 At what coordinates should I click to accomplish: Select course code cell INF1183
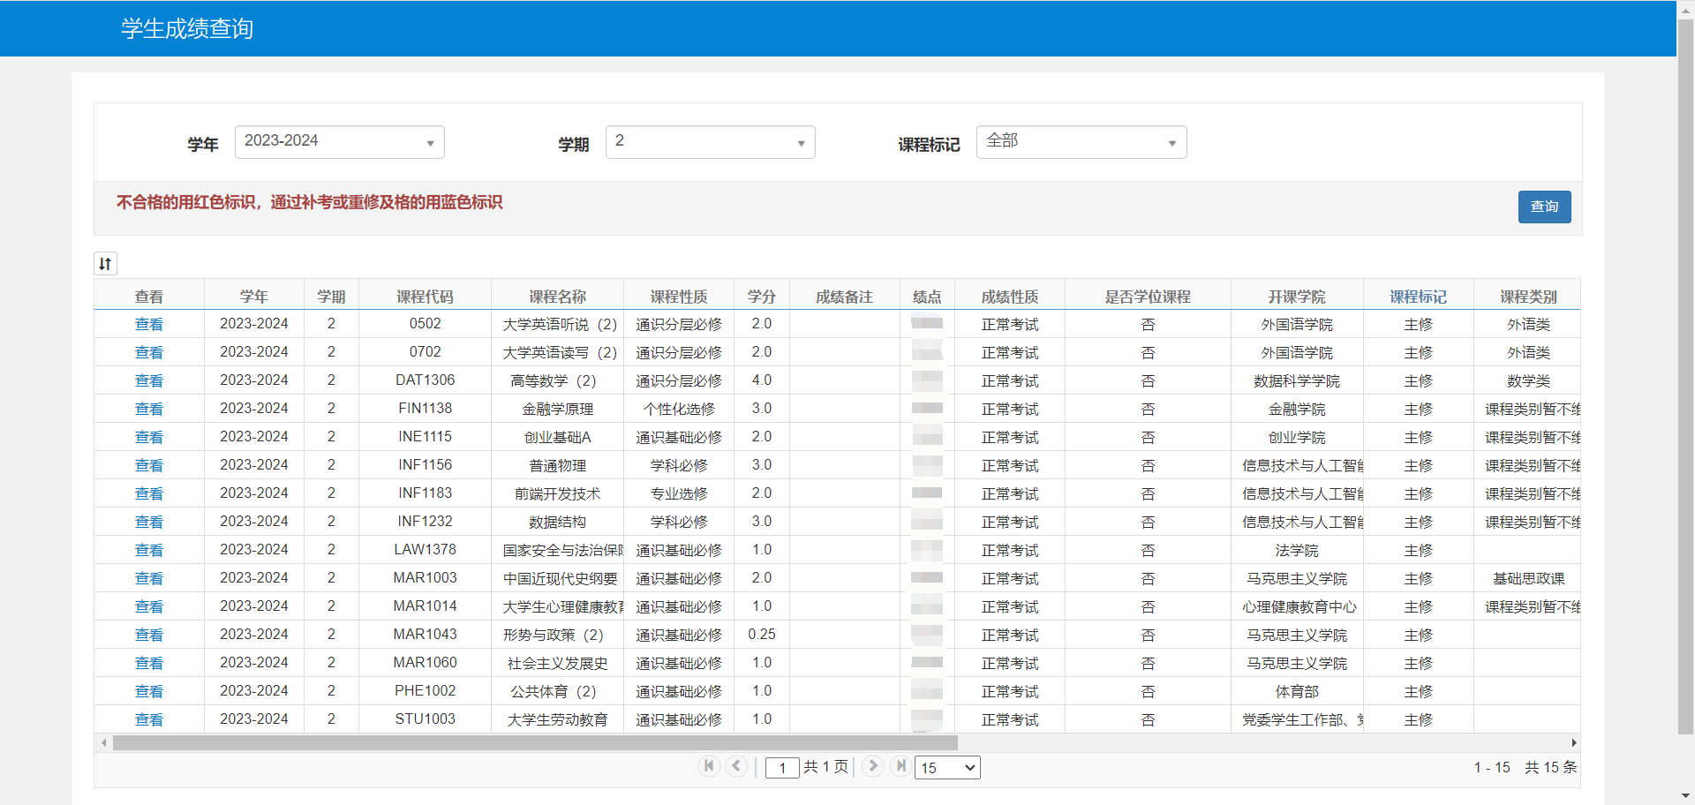(425, 493)
